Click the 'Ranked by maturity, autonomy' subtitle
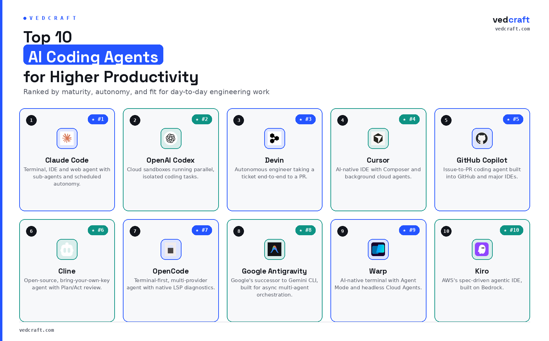 pyautogui.click(x=147, y=92)
